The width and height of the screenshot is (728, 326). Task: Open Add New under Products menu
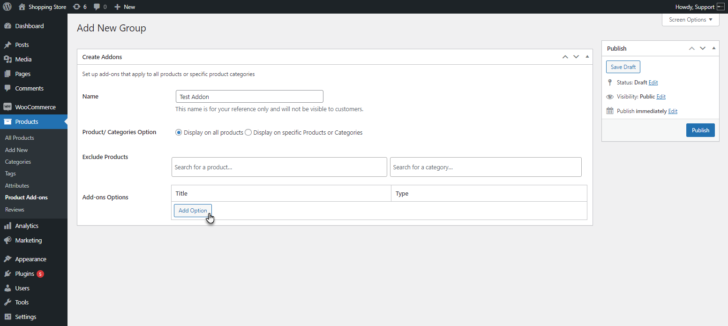pyautogui.click(x=16, y=150)
